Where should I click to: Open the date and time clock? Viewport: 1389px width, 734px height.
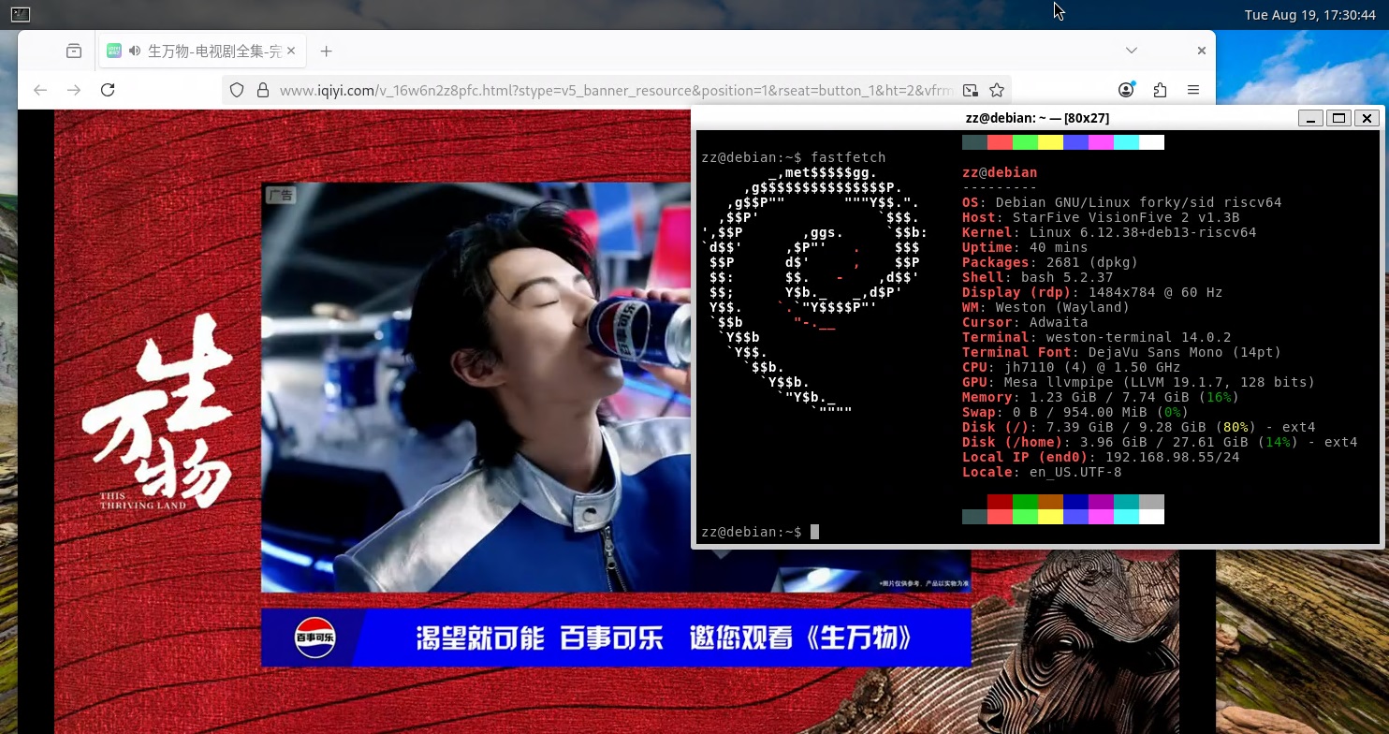[1309, 14]
